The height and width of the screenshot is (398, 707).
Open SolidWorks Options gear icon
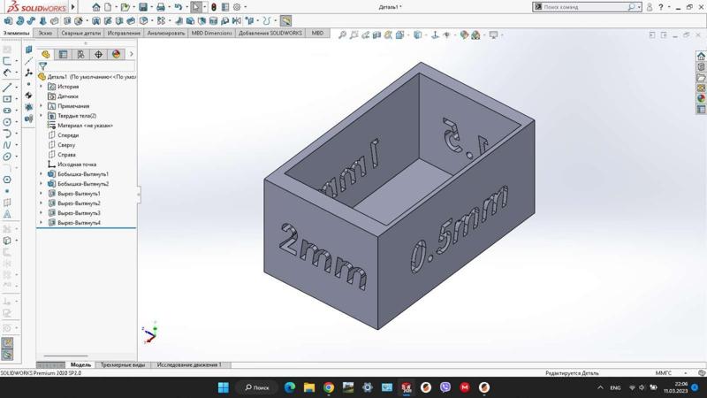[x=237, y=7]
